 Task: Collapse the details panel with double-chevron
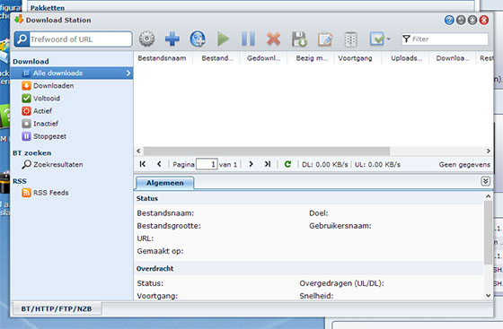[x=485, y=181]
